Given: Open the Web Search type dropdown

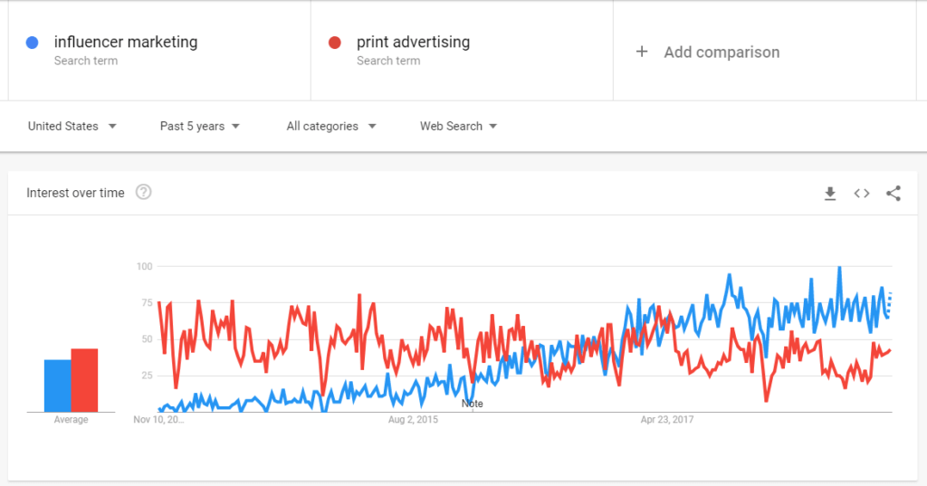Looking at the screenshot, I should pyautogui.click(x=458, y=126).
